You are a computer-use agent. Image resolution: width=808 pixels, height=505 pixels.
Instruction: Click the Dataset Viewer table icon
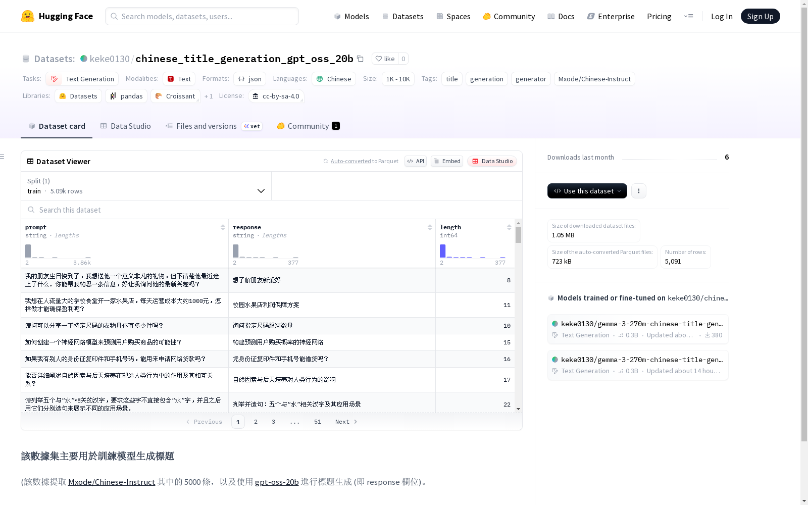coord(30,161)
